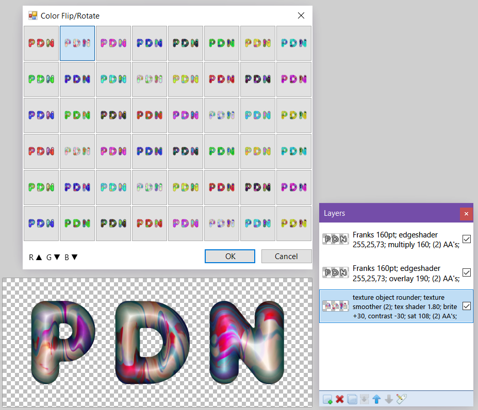Pick bottom-row fourth red PDN variant
The height and width of the screenshot is (410, 478).
[150, 224]
